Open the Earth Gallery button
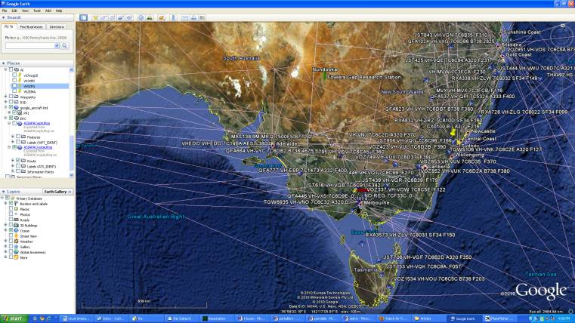 click(57, 192)
